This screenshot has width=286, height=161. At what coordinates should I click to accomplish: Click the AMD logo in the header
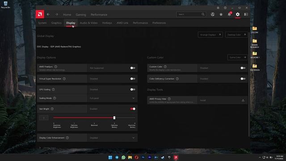click(40, 14)
